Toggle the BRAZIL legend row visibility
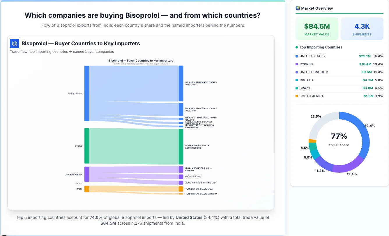 [x=339, y=88]
